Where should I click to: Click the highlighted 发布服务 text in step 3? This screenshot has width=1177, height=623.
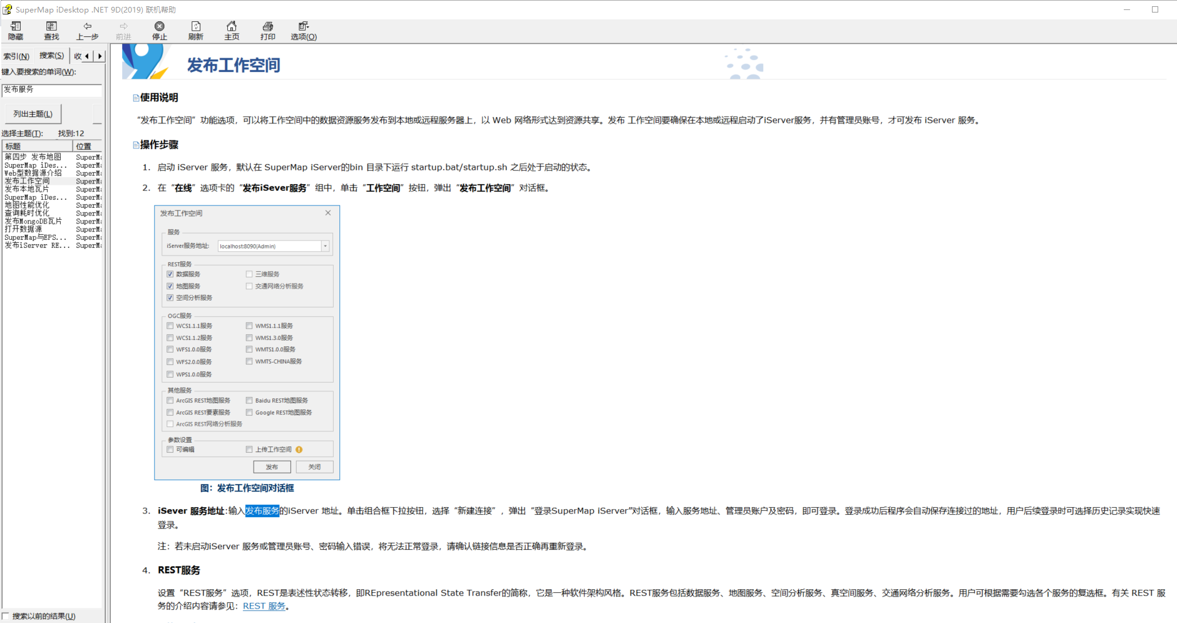[x=262, y=511]
